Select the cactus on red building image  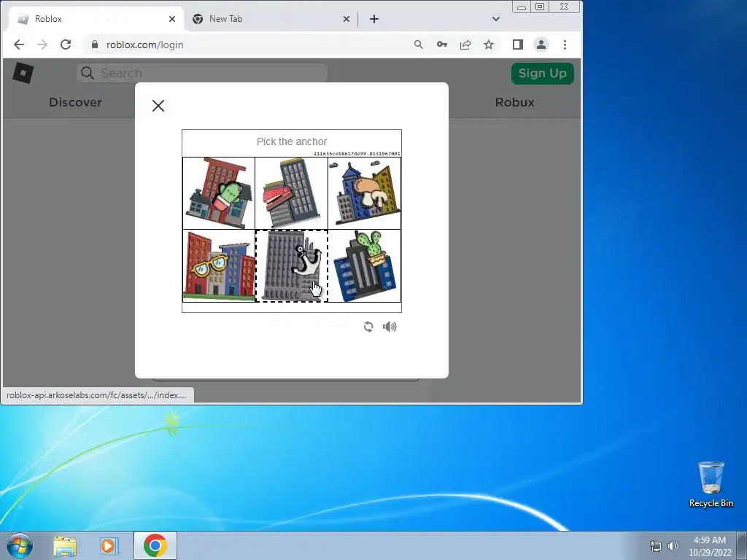[219, 193]
